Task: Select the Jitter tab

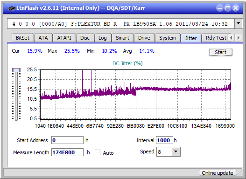Action: coord(191,38)
